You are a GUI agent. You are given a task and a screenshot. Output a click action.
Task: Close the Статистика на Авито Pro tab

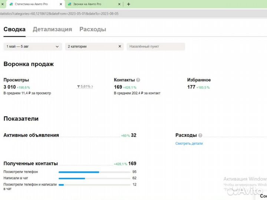61,4
